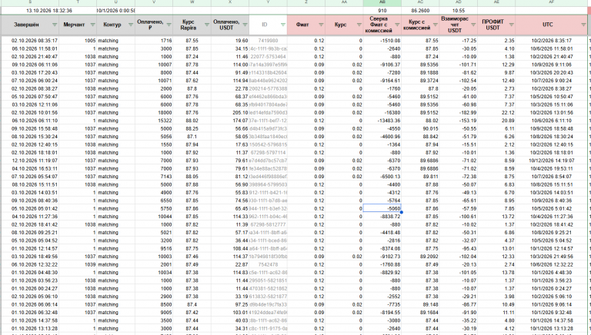The width and height of the screenshot is (591, 335).
Task: Select the Оплачено USDT cell 205.10
Action: coord(230,112)
